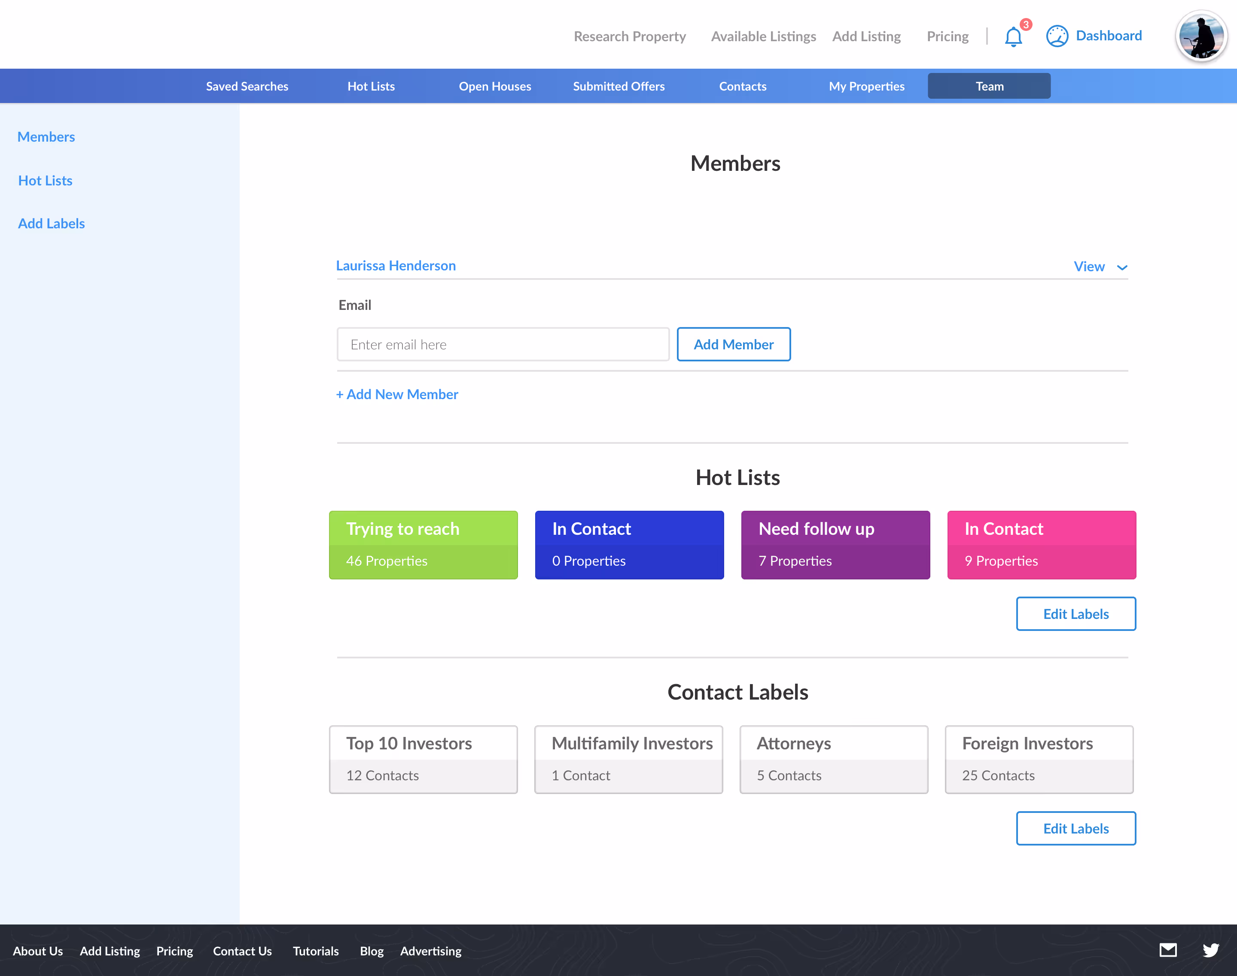Click Edit Labels under Hot Lists
Image resolution: width=1237 pixels, height=976 pixels.
(x=1076, y=614)
